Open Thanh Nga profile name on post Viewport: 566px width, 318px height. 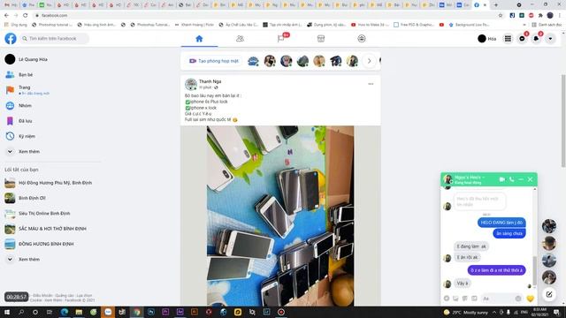[210, 81]
